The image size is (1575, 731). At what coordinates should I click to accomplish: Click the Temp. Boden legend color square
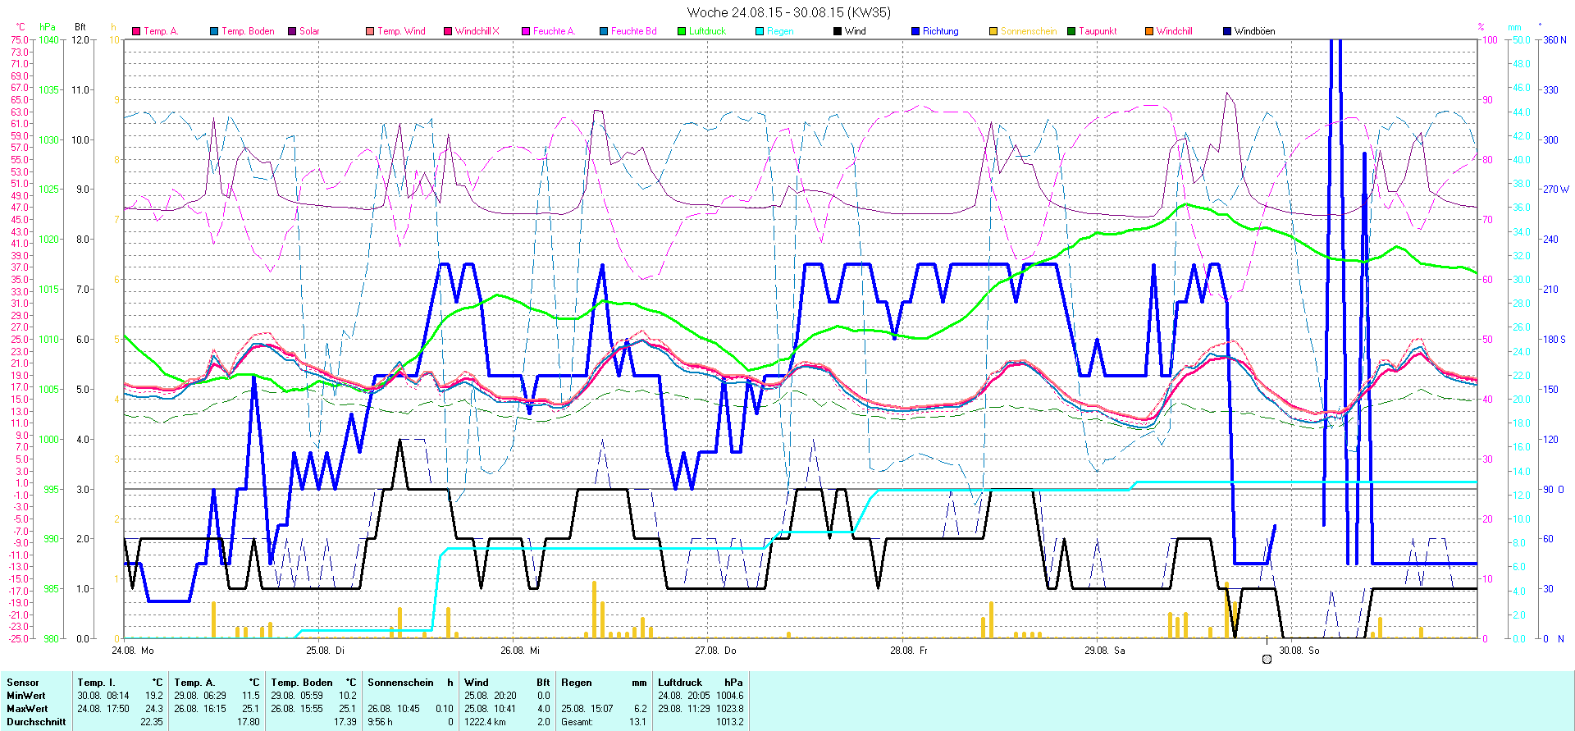click(x=214, y=31)
